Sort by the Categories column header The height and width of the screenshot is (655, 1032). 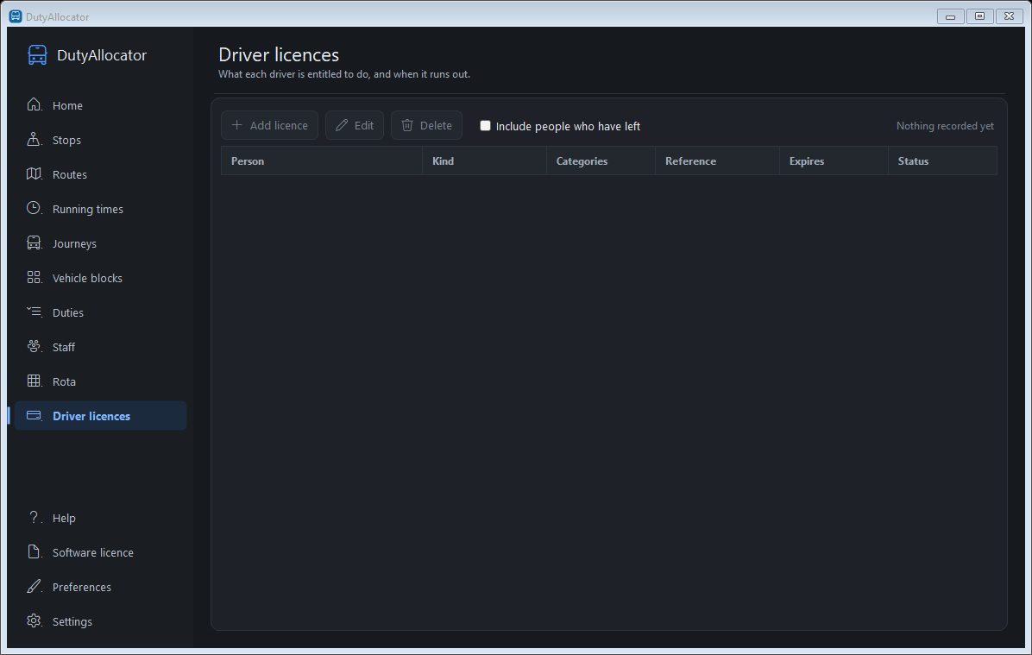601,161
